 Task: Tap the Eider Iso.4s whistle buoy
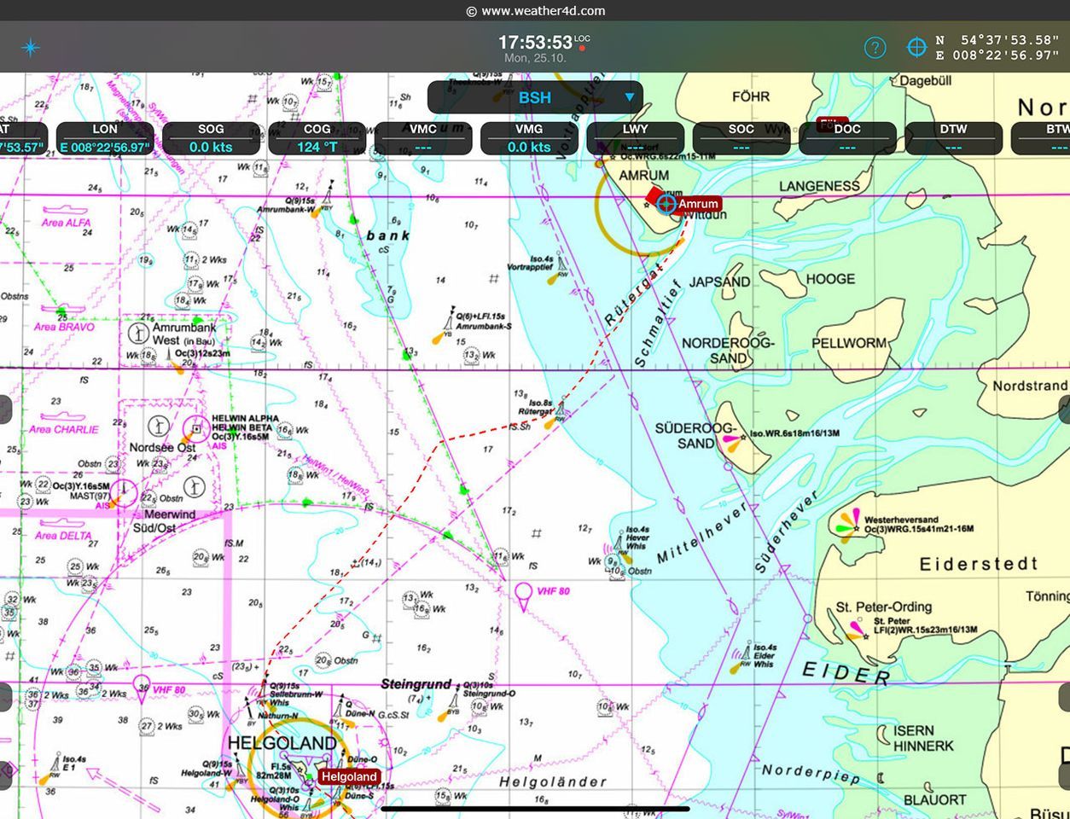(745, 654)
